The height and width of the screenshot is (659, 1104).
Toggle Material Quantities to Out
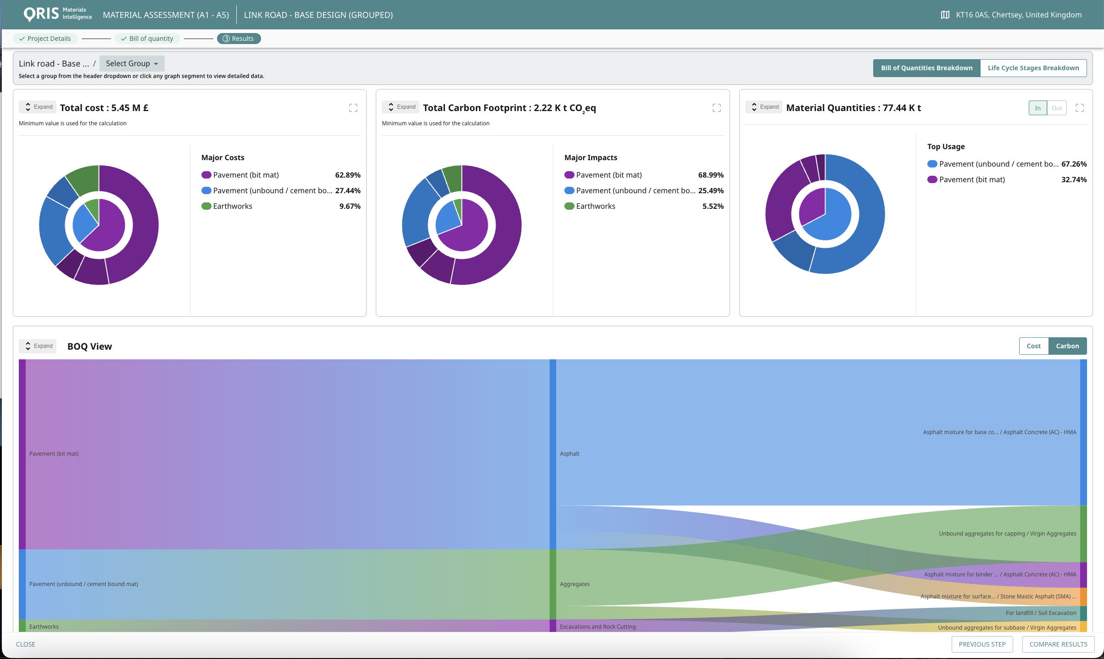(1057, 108)
